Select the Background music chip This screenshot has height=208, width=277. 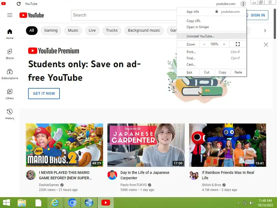tap(144, 30)
